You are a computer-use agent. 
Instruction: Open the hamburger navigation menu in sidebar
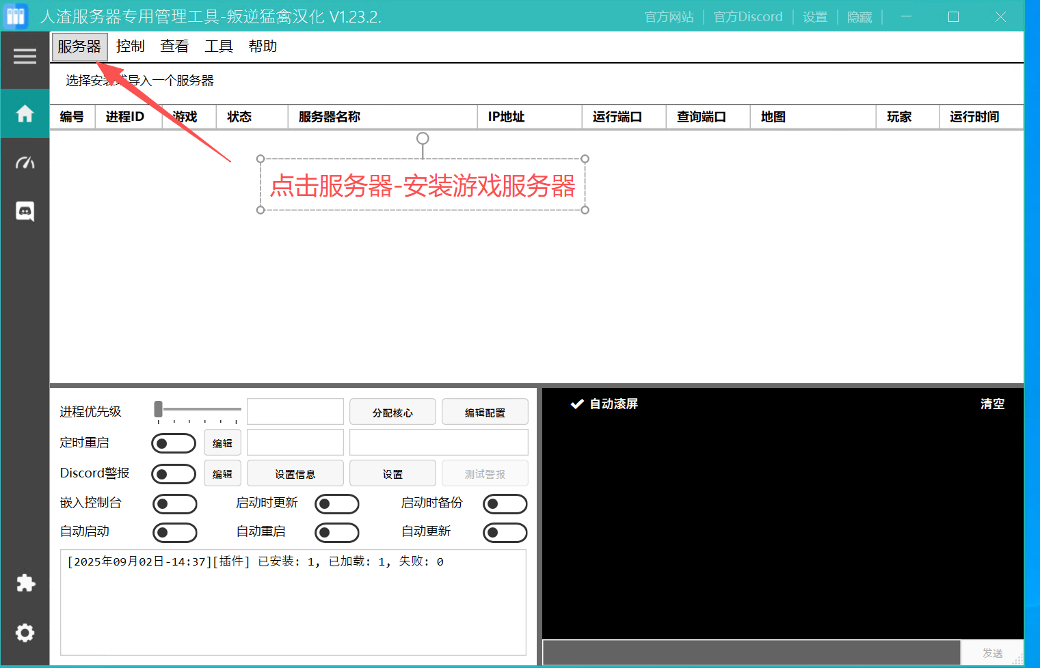coord(25,57)
